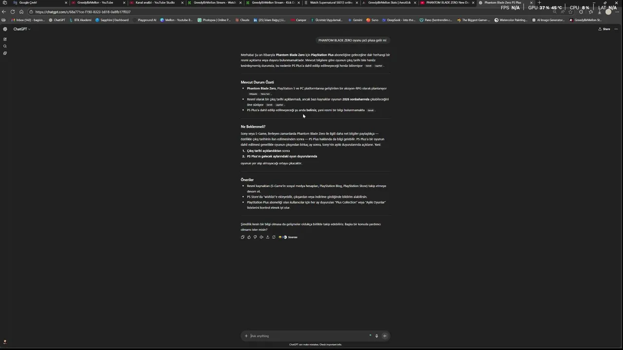Open the Sources button
The image size is (623, 350).
coord(288,237)
